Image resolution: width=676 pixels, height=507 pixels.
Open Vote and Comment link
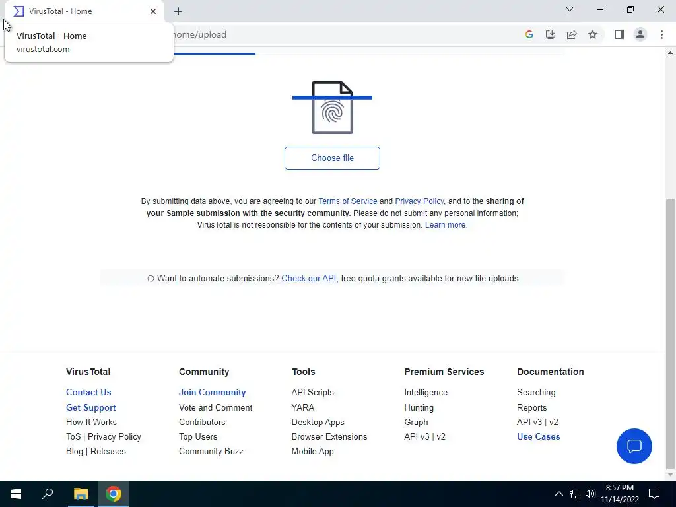click(x=216, y=407)
